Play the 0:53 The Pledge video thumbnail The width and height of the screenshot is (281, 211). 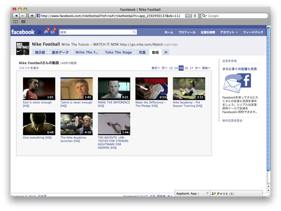click(151, 88)
